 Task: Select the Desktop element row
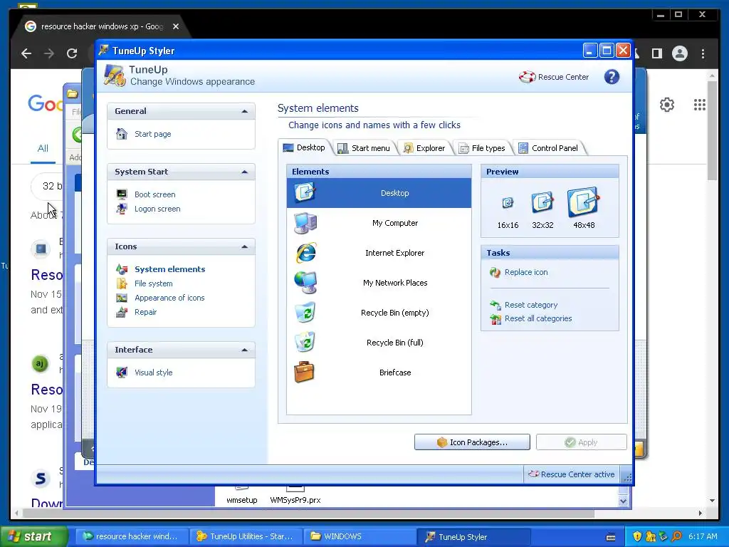pyautogui.click(x=379, y=193)
